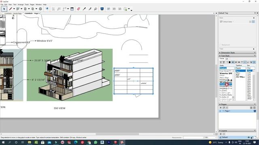Add a page in Pages panel
259x145 pixels.
tap(221, 108)
